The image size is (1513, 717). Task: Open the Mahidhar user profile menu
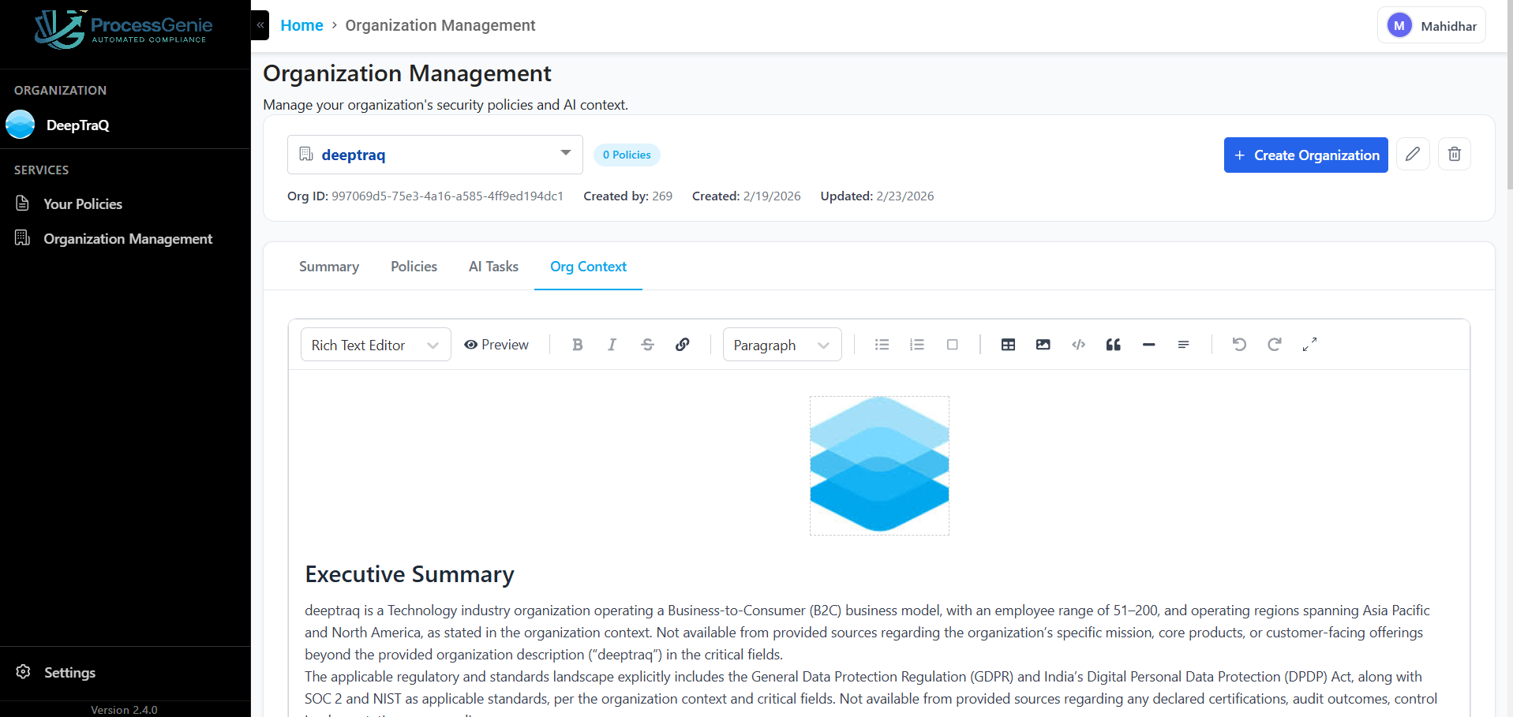pyautogui.click(x=1432, y=25)
